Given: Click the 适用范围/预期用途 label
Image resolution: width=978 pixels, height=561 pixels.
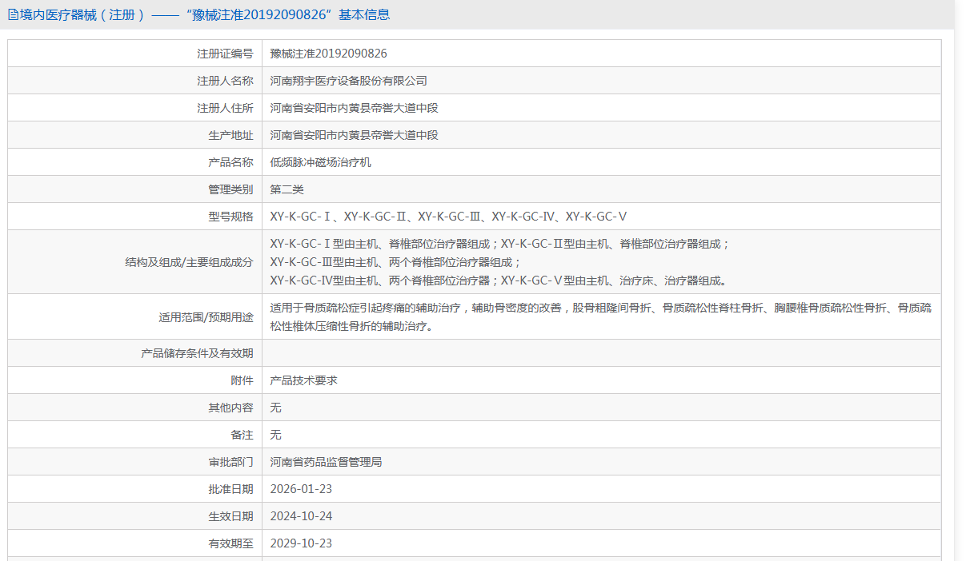Looking at the screenshot, I should [x=206, y=317].
